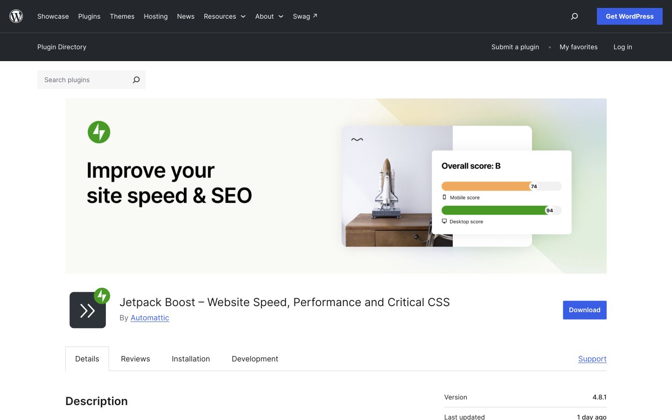Go to Showcase in top navigation

(x=53, y=16)
